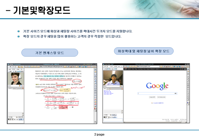Adjust the Spk slider in Class Room window

tap(116, 69)
